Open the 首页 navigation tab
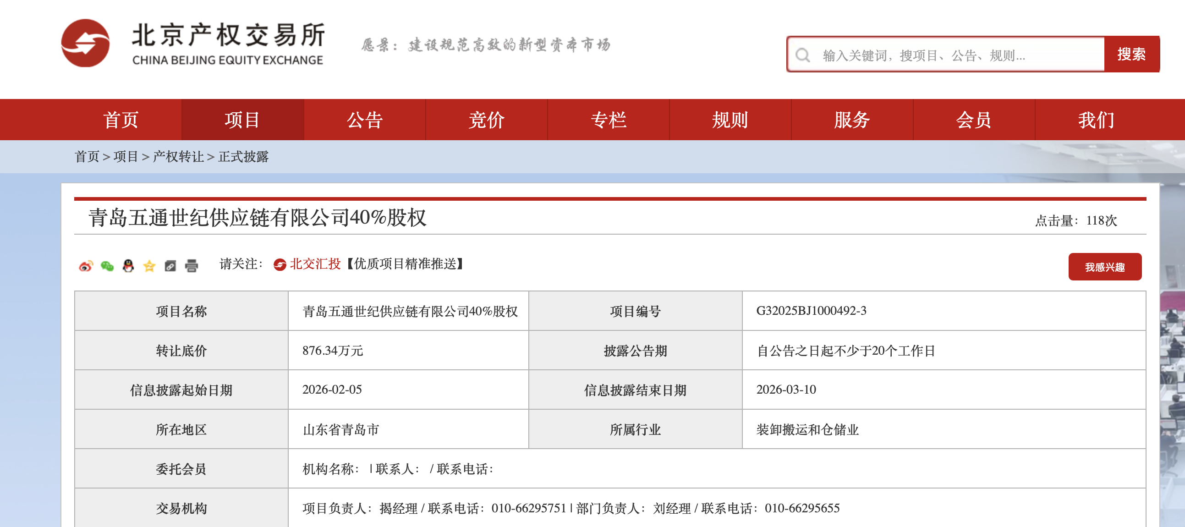Viewport: 1185px width, 527px height. 121,120
